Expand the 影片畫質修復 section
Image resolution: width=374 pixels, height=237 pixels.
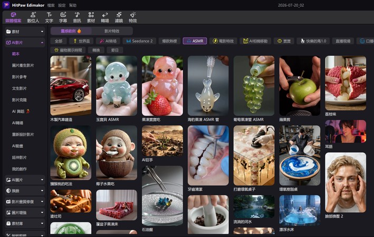pos(25,202)
